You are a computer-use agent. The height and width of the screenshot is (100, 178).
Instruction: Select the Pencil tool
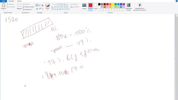click(x=37, y=5)
